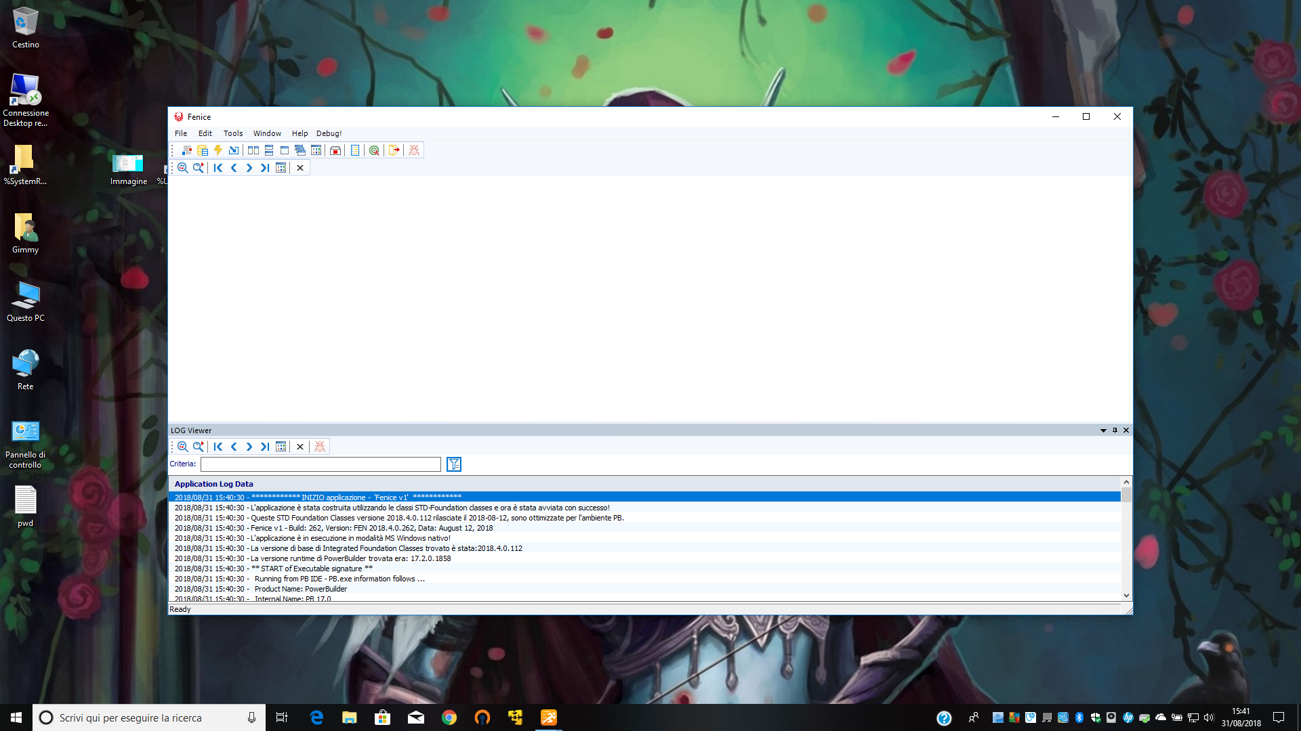Click the log list scroll down arrow
1301x731 pixels.
(1126, 596)
